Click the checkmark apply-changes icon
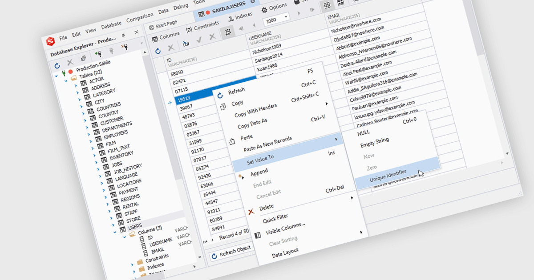The width and height of the screenshot is (534, 280). point(199,40)
